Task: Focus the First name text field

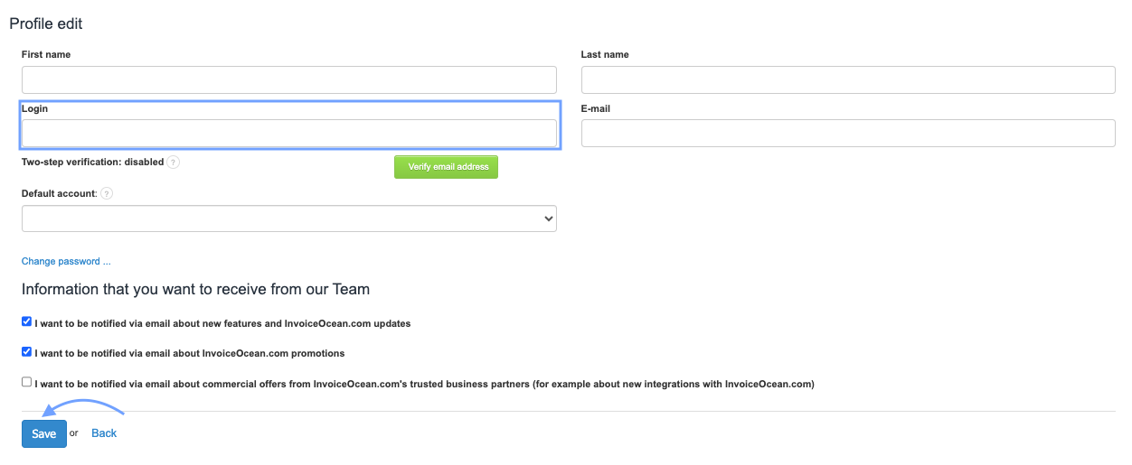Action: point(288,79)
